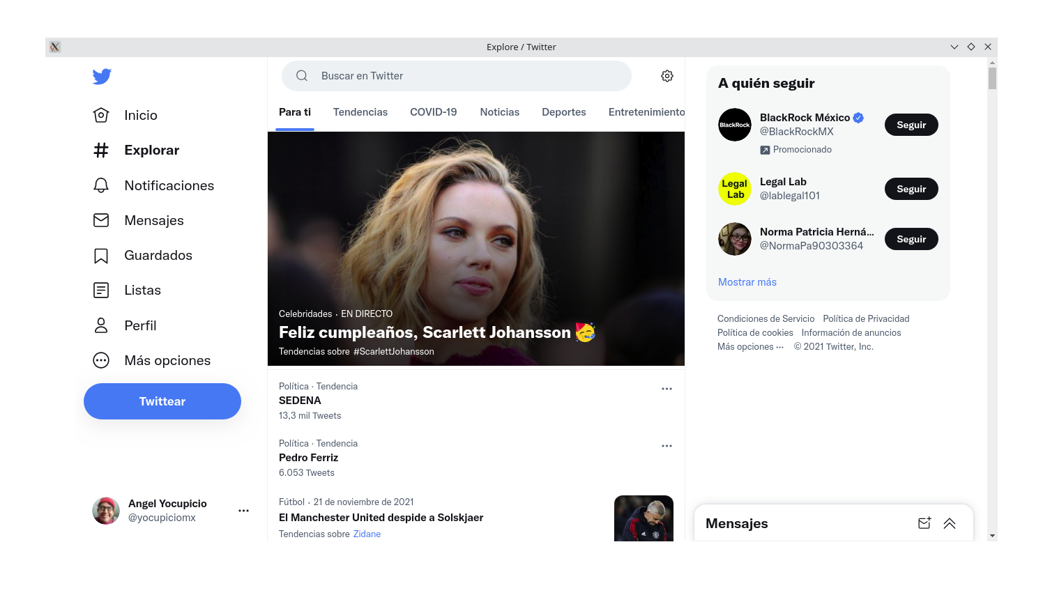The height and width of the screenshot is (595, 1043).
Task: Follow BlackRock México with Seguir
Action: (911, 125)
